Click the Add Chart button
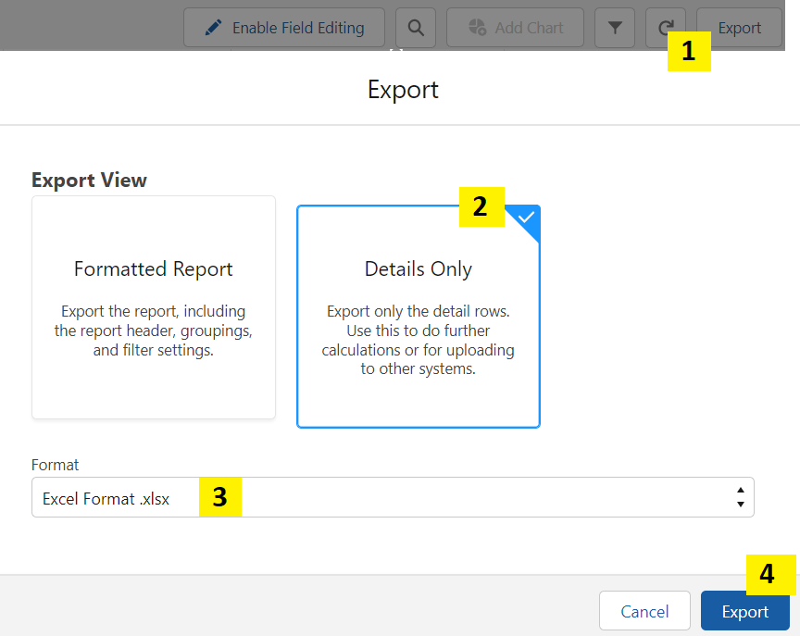 tap(515, 28)
